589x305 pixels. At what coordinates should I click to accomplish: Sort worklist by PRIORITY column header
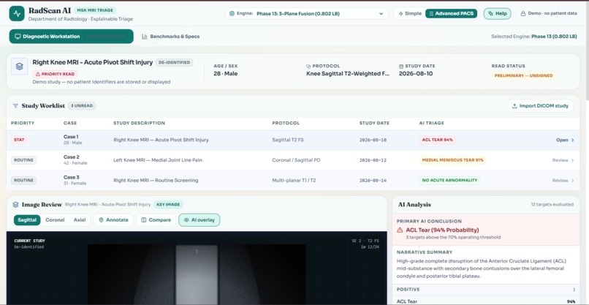pyautogui.click(x=23, y=123)
